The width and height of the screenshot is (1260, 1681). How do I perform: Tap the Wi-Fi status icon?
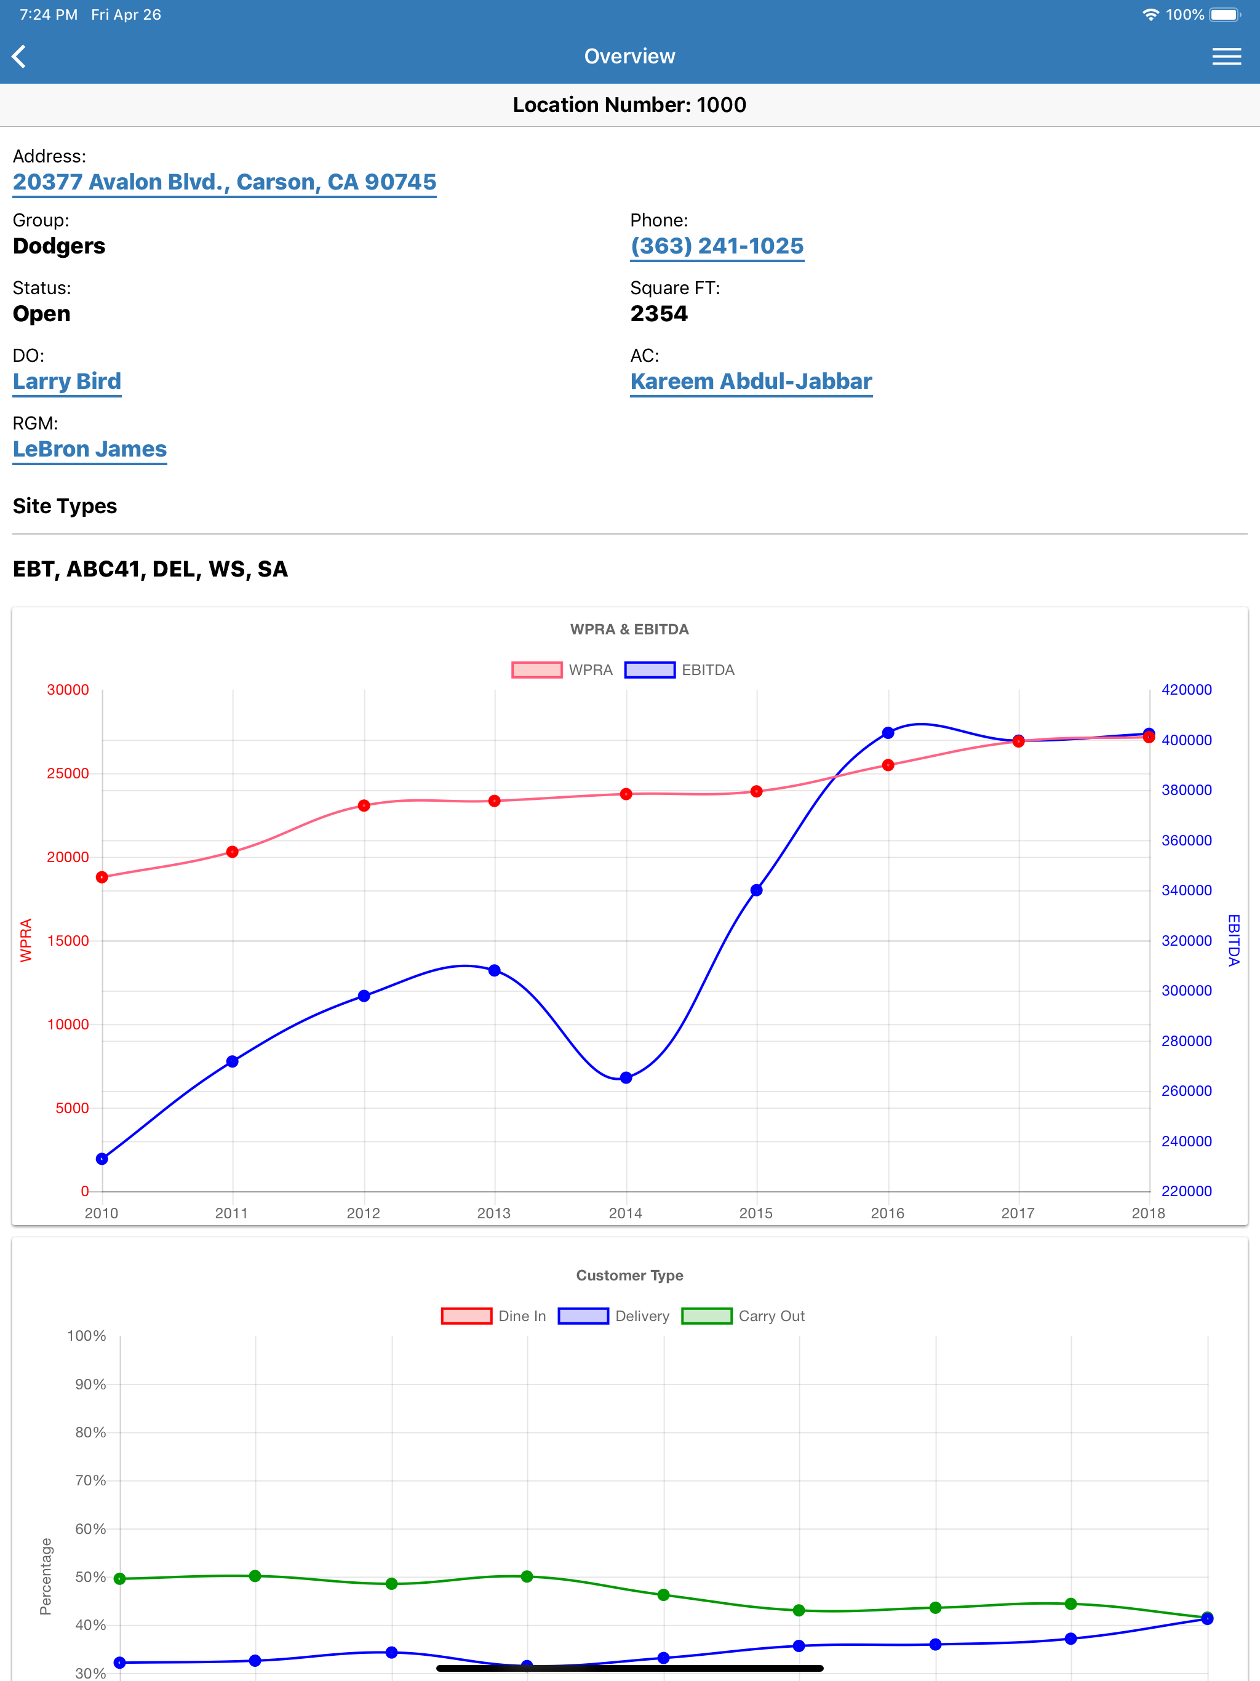click(x=1150, y=14)
